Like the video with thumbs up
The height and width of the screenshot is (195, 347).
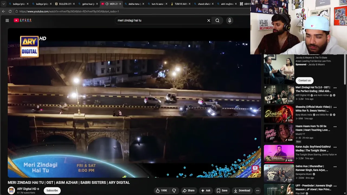tap(161, 190)
